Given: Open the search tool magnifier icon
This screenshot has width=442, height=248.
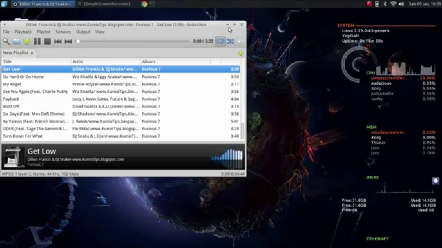Looking at the screenshot, I should pyautogui.click(x=6, y=41).
